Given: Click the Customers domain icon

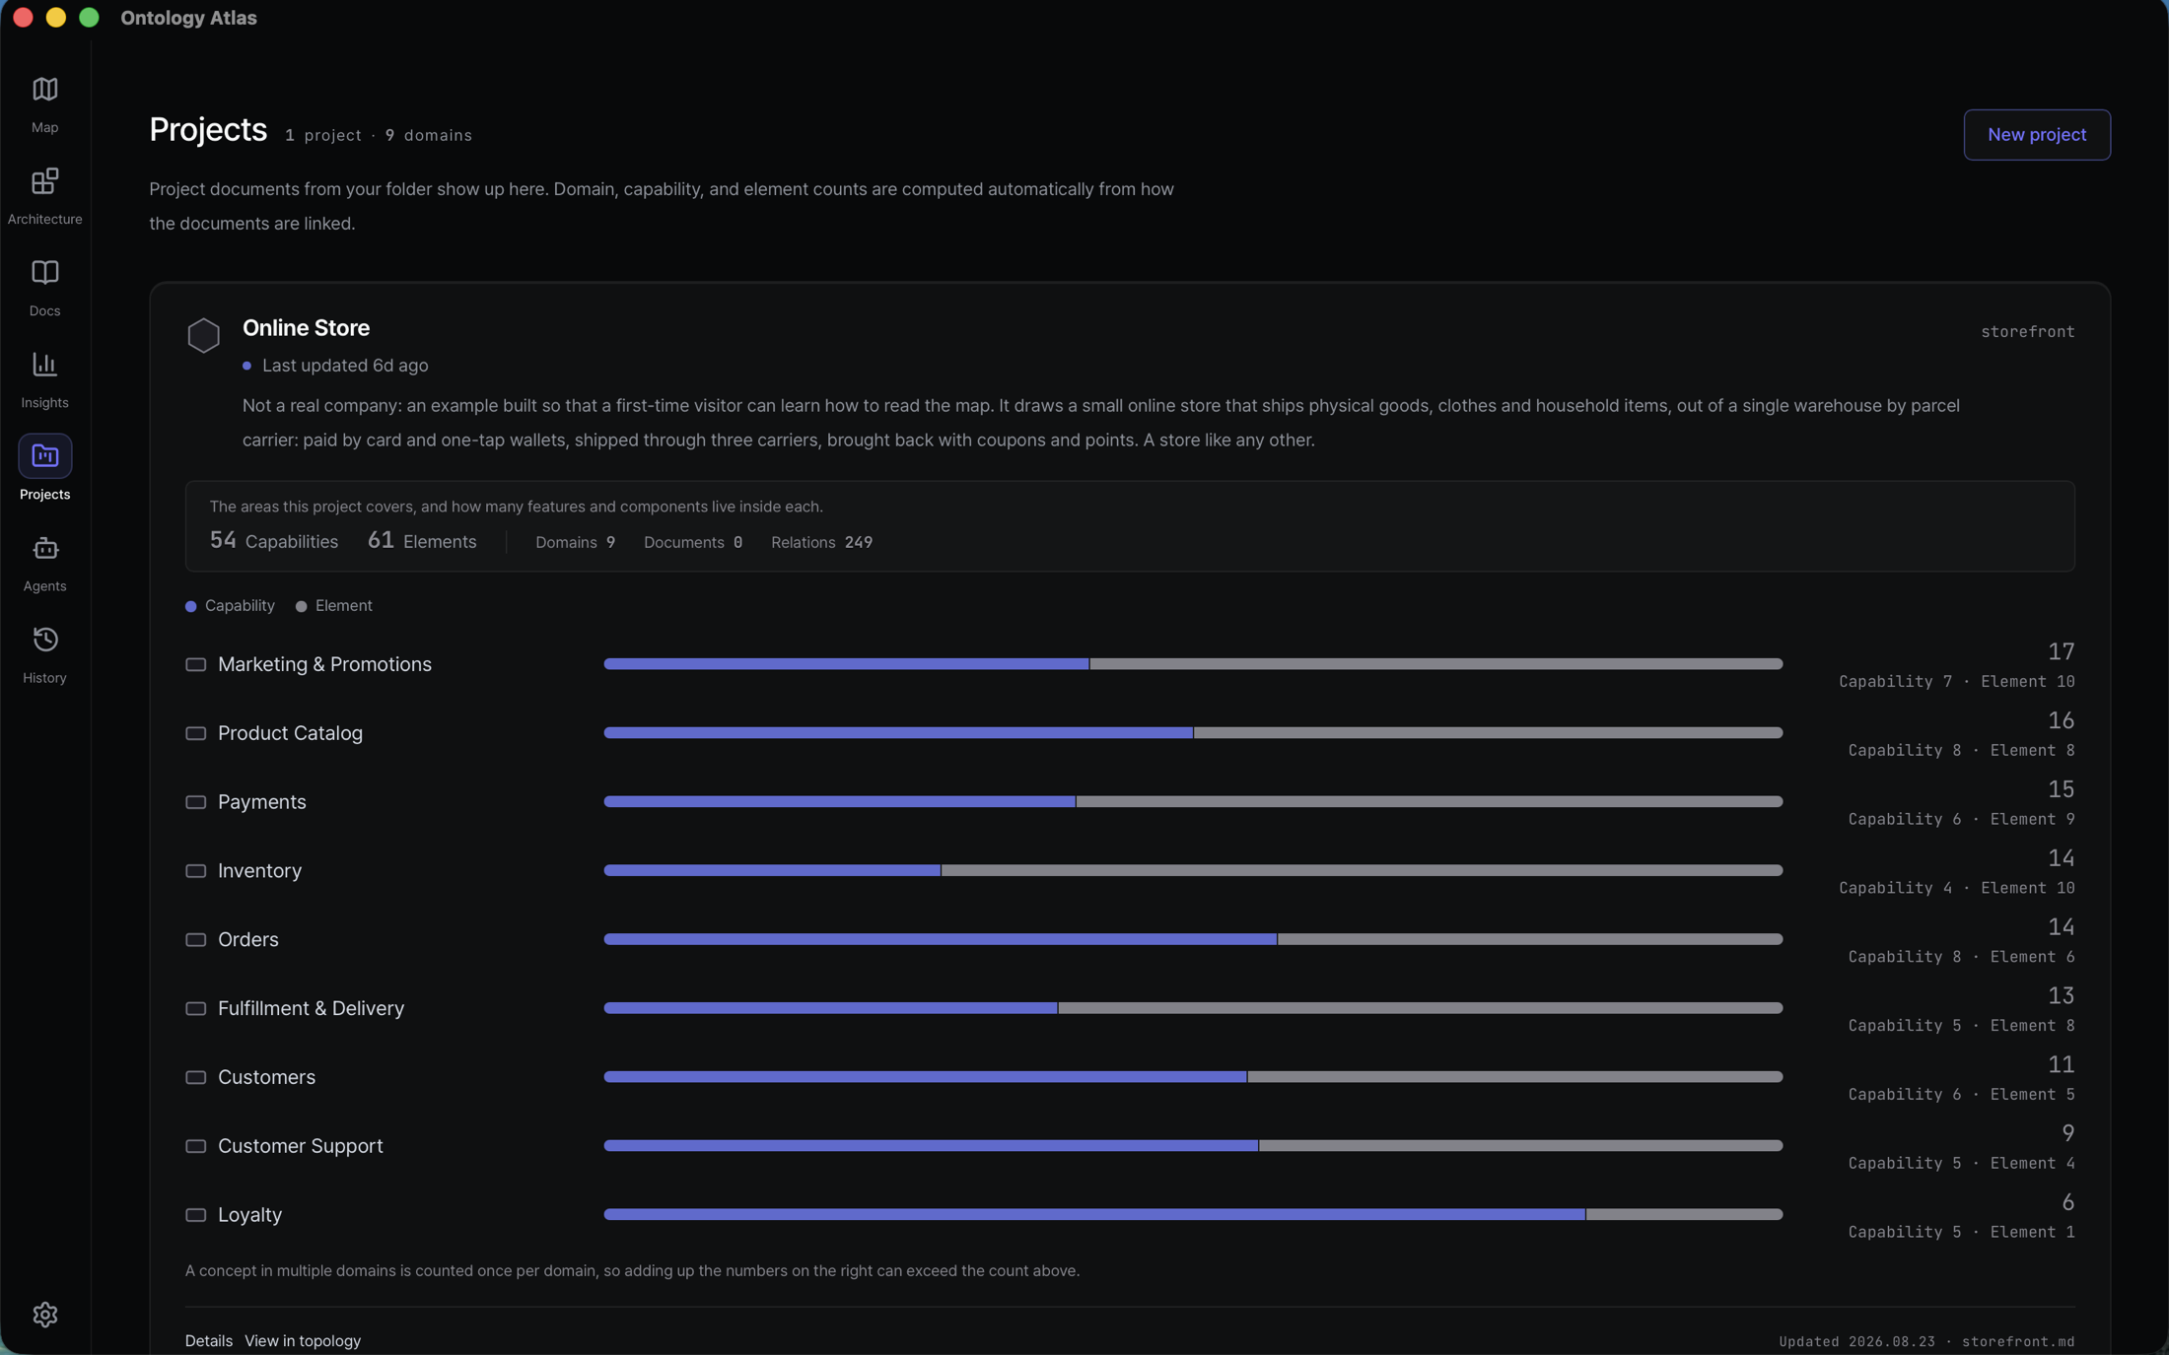Looking at the screenshot, I should [x=196, y=1078].
